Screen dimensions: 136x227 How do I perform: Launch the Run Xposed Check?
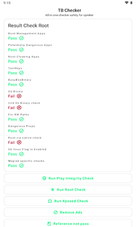(x=68, y=201)
